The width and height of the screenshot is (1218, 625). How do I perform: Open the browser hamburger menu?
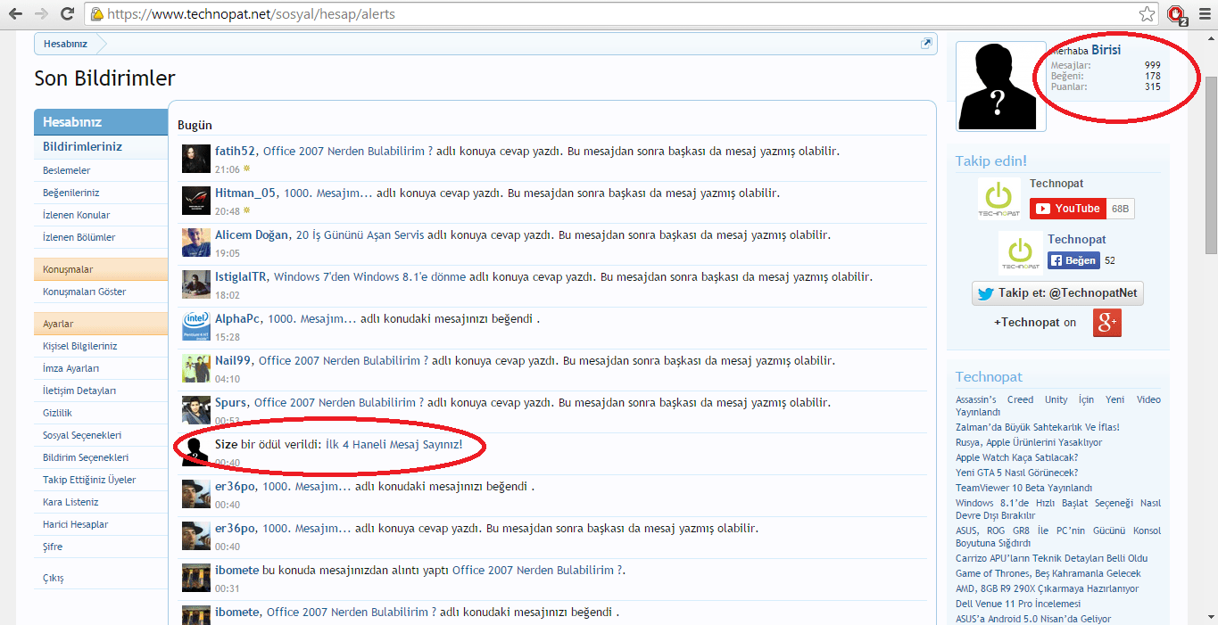pos(1205,14)
